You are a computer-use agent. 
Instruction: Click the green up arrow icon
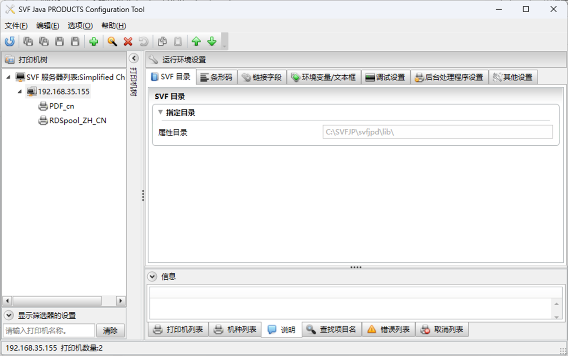click(196, 42)
